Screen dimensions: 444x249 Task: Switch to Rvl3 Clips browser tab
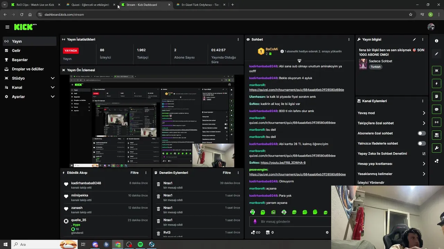pyautogui.click(x=36, y=5)
